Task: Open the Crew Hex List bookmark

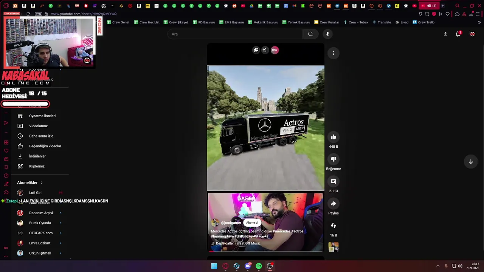Action: tap(147, 22)
